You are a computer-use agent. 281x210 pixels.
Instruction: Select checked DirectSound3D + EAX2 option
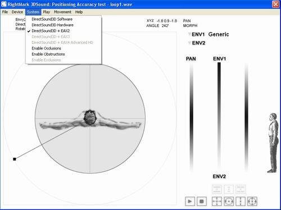[64, 31]
